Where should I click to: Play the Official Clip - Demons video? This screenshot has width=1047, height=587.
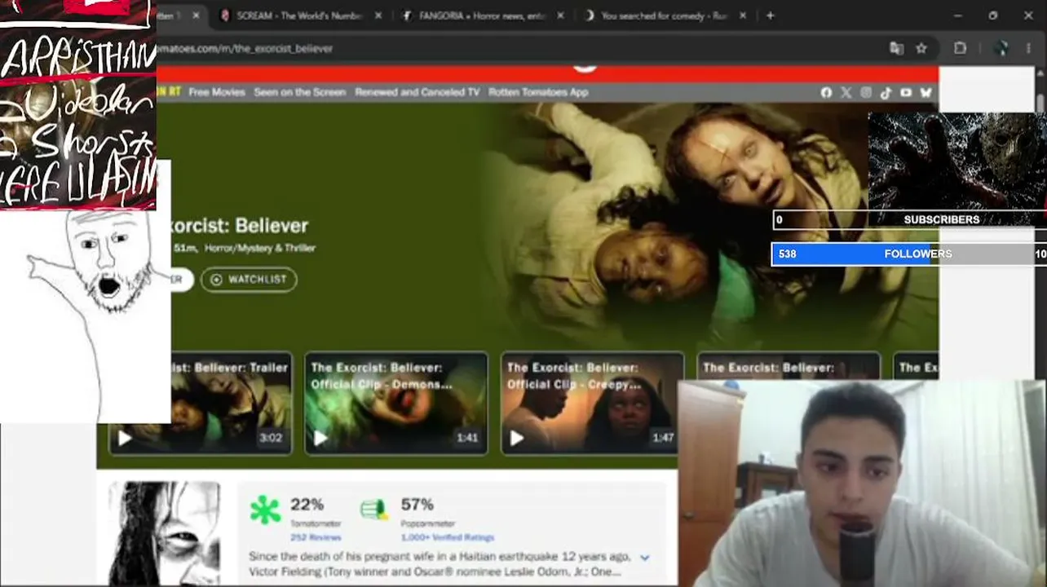click(x=320, y=439)
